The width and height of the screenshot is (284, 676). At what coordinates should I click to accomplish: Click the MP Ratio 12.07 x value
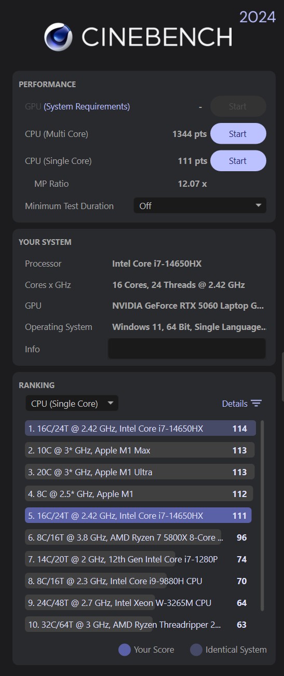point(193,184)
